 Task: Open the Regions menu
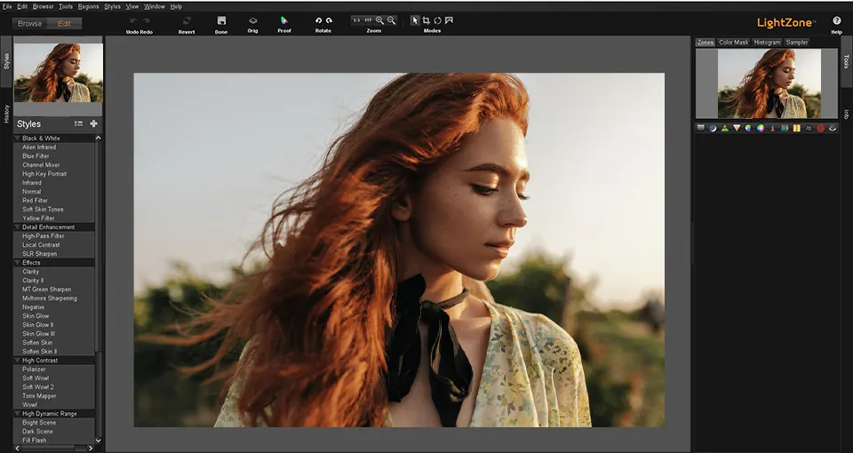[x=88, y=6]
